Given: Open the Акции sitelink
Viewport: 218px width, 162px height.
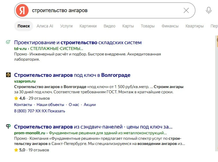Looking at the screenshot, I should [90, 105].
